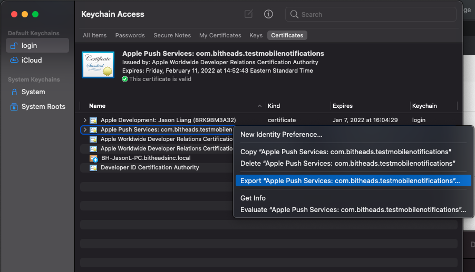Screen dimensions: 475x272
Task: Select row Developer ID Certification Authority
Action: [x=157, y=167]
